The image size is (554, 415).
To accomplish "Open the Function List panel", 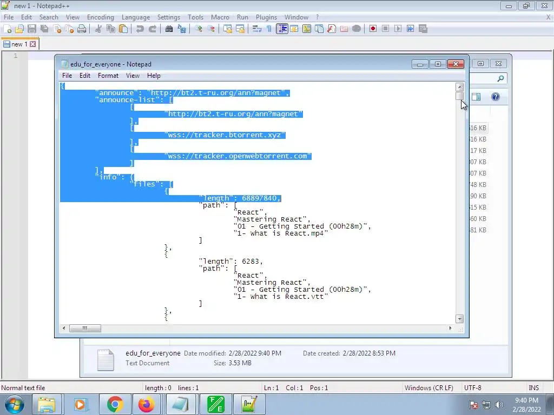I will click(x=332, y=29).
